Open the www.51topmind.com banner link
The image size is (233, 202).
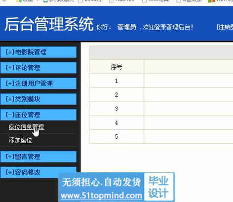pos(101,196)
